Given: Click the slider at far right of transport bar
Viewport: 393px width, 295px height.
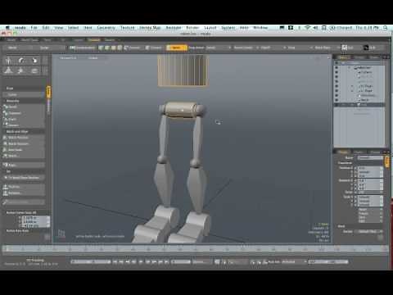Looking at the screenshot, I should (x=328, y=261).
